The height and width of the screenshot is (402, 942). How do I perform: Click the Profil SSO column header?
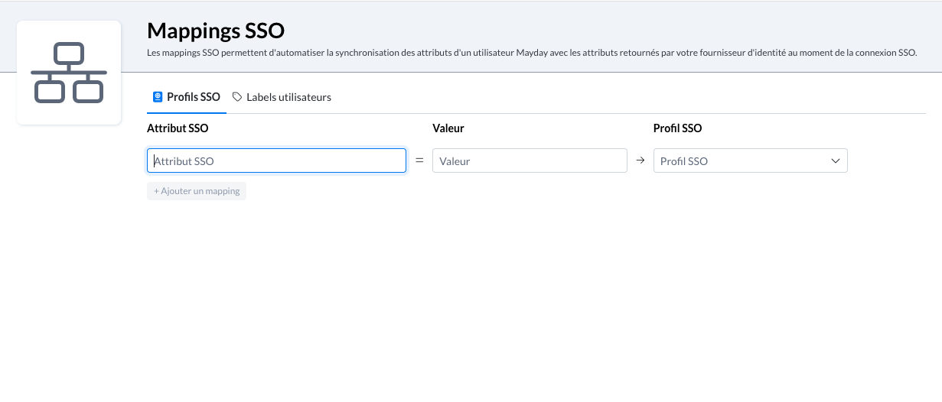pos(677,128)
